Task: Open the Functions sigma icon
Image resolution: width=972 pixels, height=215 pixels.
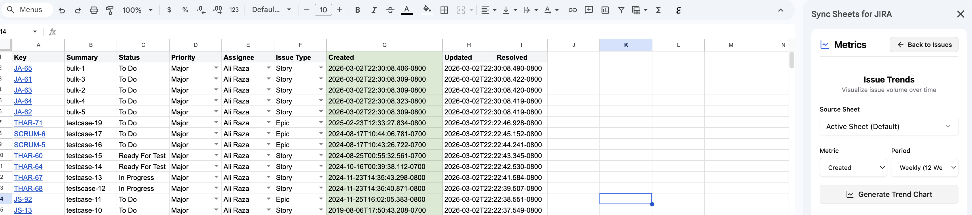Action: 658,10
